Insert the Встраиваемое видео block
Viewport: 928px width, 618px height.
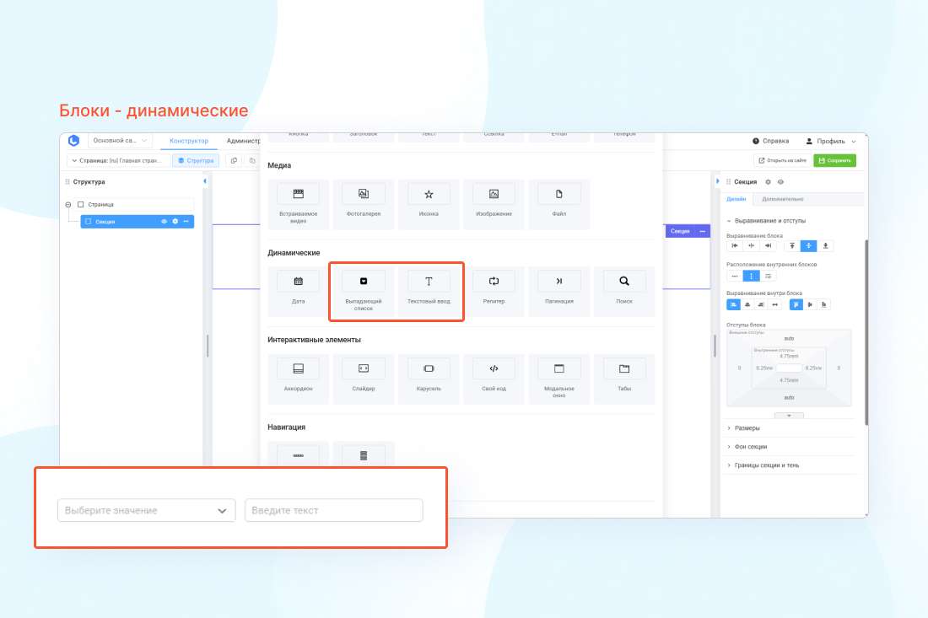tap(298, 204)
